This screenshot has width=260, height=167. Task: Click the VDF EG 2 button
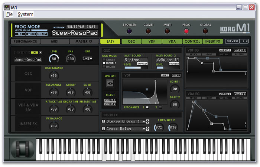pyautogui.click(x=240, y=50)
